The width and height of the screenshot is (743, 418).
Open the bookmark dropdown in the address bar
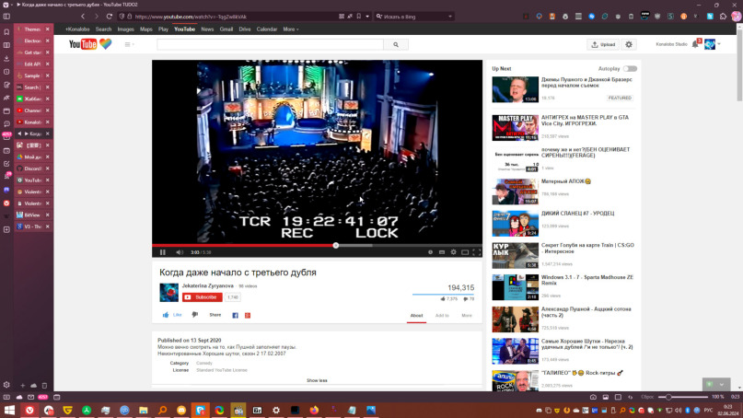pyautogui.click(x=366, y=17)
